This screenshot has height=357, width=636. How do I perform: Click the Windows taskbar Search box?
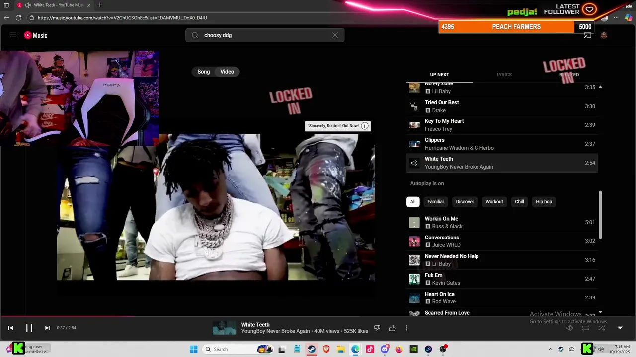[x=239, y=349]
